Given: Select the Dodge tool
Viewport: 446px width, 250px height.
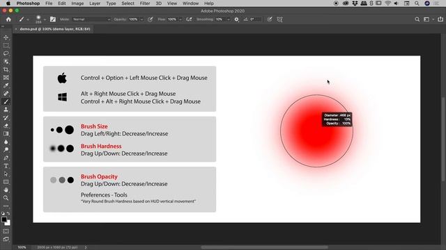Looking at the screenshot, I should point(6,150).
